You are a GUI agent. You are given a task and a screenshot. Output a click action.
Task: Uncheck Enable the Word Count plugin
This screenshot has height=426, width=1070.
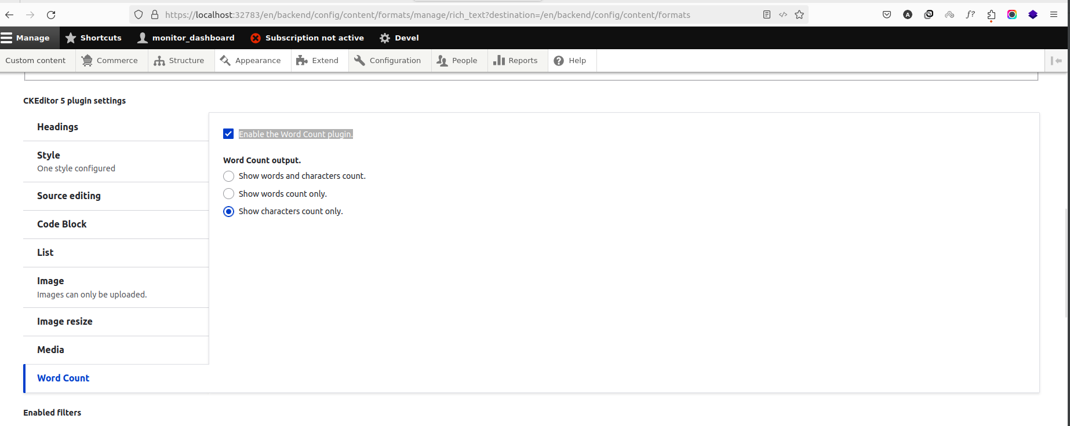pyautogui.click(x=228, y=134)
